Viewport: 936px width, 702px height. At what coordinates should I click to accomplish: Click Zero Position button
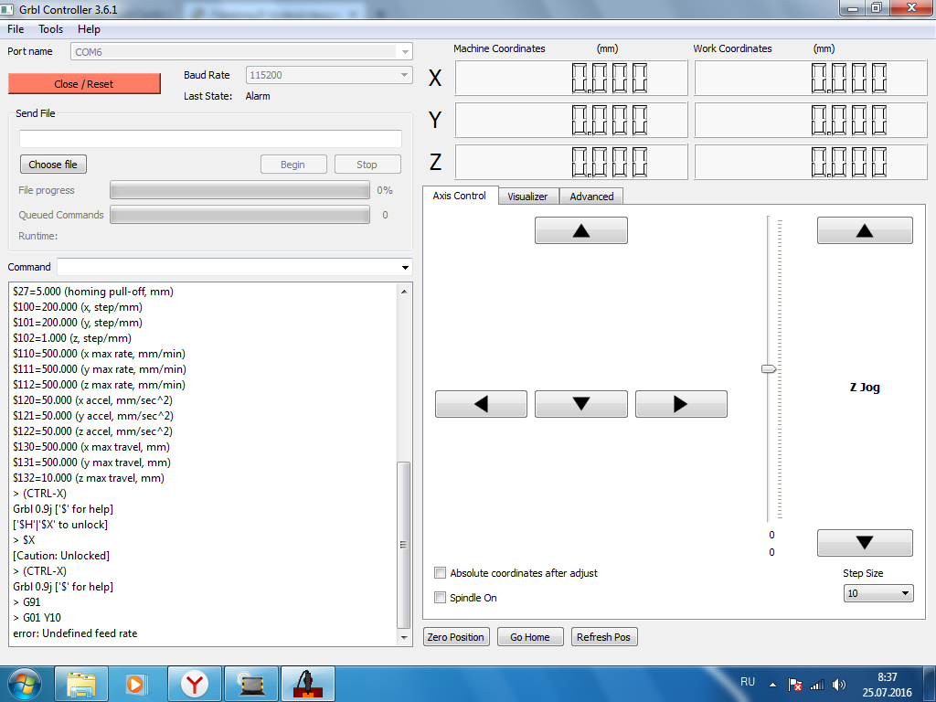pyautogui.click(x=456, y=637)
